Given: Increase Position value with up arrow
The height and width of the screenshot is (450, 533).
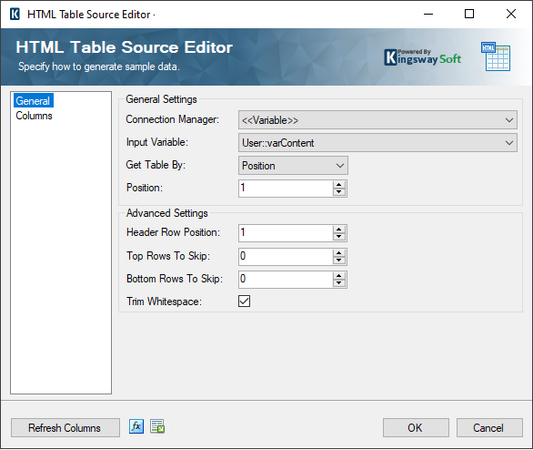Looking at the screenshot, I should pos(339,185).
